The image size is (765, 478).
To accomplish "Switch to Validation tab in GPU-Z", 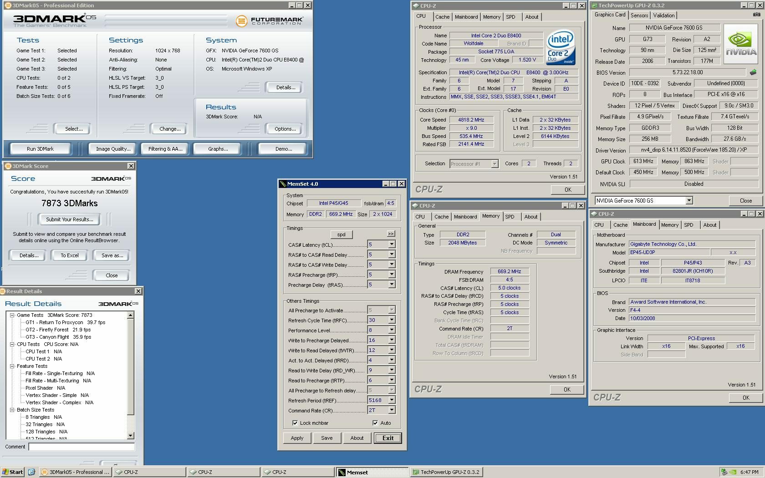I will point(663,15).
